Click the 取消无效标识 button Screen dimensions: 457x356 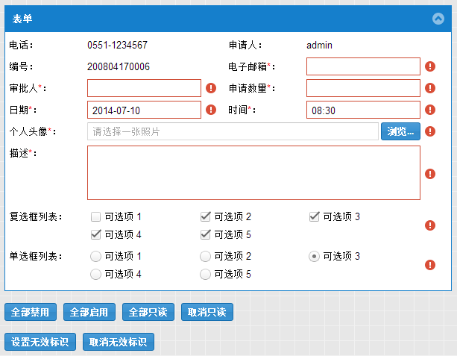(x=119, y=342)
